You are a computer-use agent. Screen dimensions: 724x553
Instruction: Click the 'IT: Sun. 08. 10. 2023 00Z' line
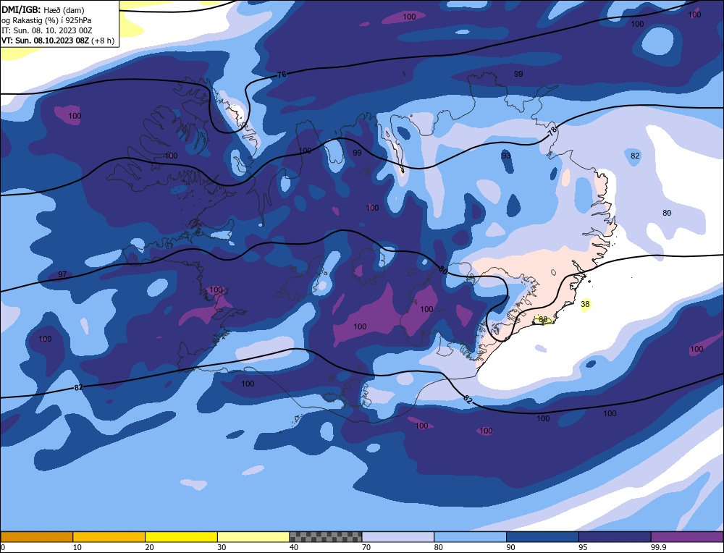point(46,30)
